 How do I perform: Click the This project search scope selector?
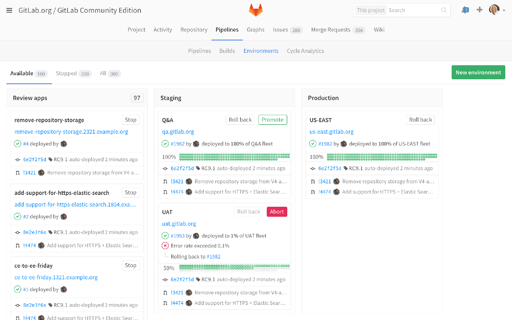point(371,10)
